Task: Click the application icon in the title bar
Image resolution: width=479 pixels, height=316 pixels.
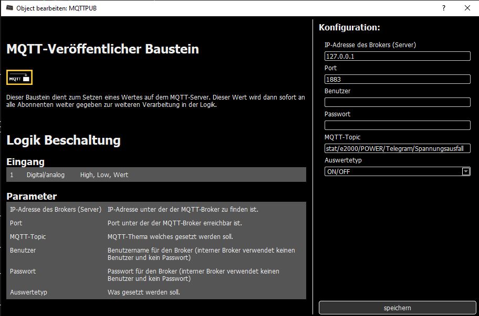Action: pos(9,8)
